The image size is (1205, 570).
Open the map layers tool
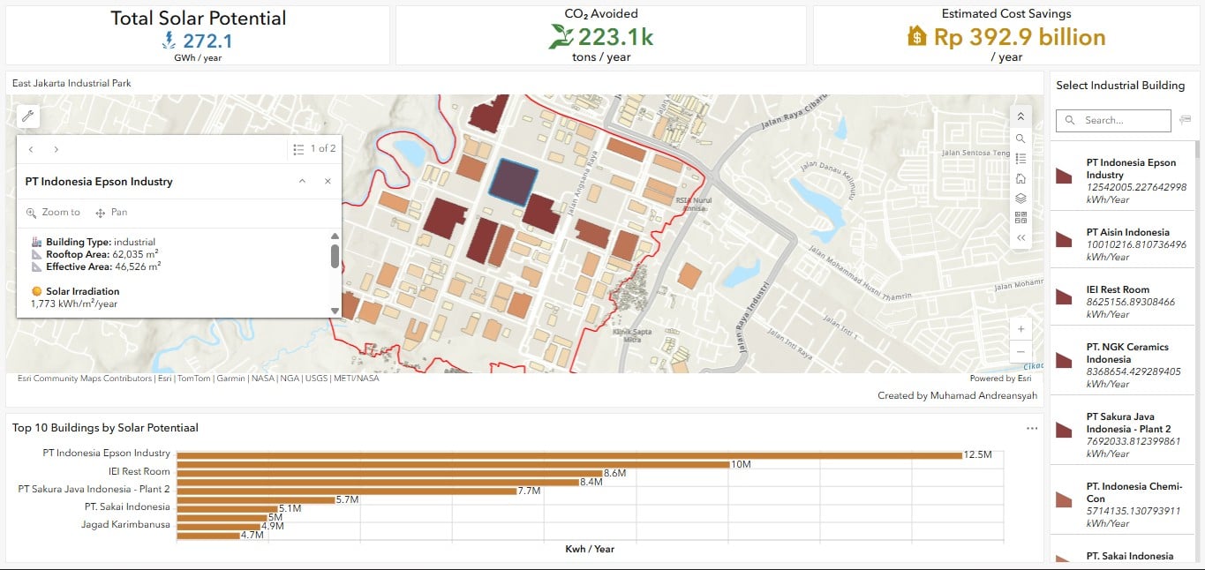tap(1020, 198)
